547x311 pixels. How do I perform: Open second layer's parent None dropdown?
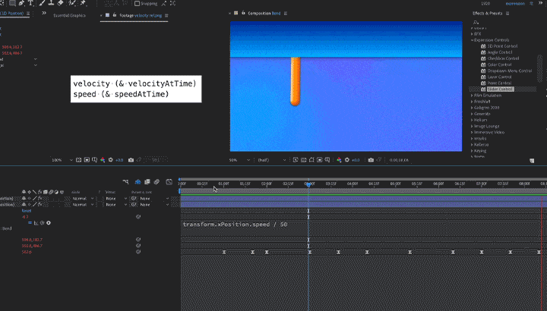[x=154, y=205]
